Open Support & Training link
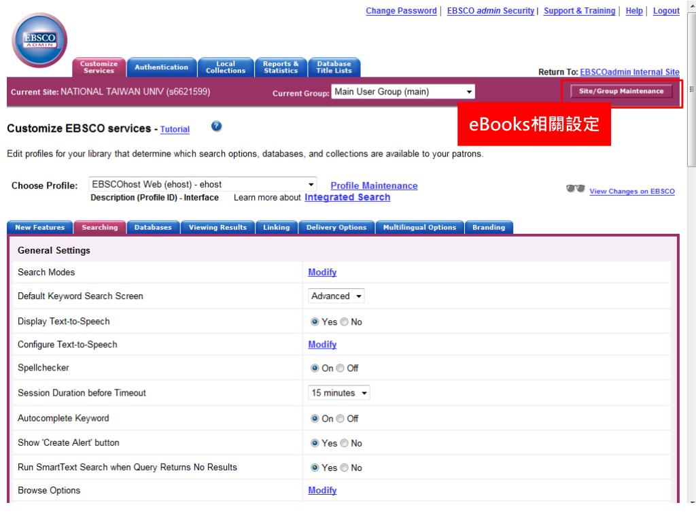696x522 pixels. click(579, 11)
